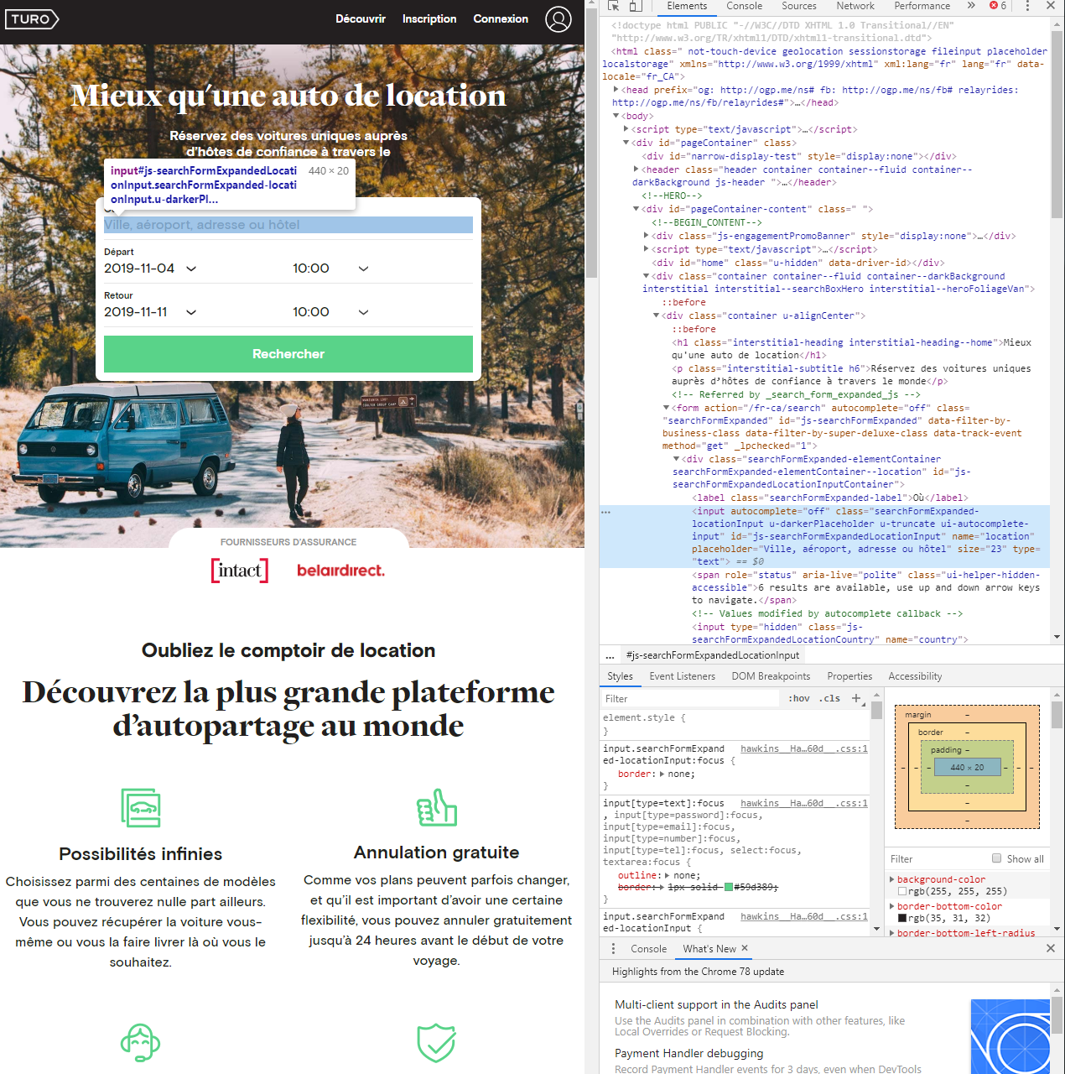Screen dimensions: 1065x1074
Task: Expand the background-color computed property
Action: [892, 879]
